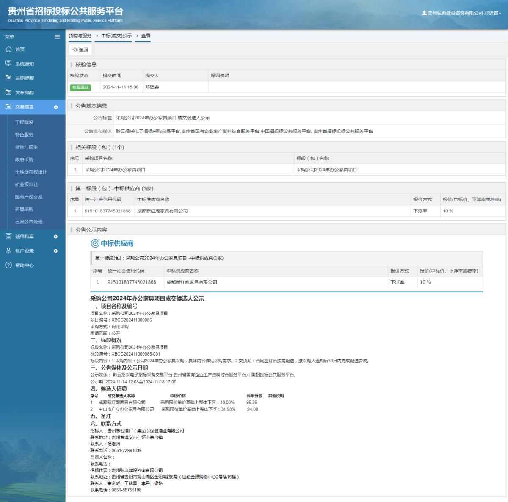Select 土地使用权出让 in the sidebar
The image size is (508, 502).
[x=31, y=172]
